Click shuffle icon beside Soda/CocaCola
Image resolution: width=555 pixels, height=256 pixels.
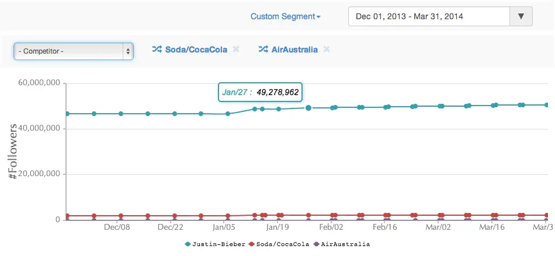click(157, 50)
